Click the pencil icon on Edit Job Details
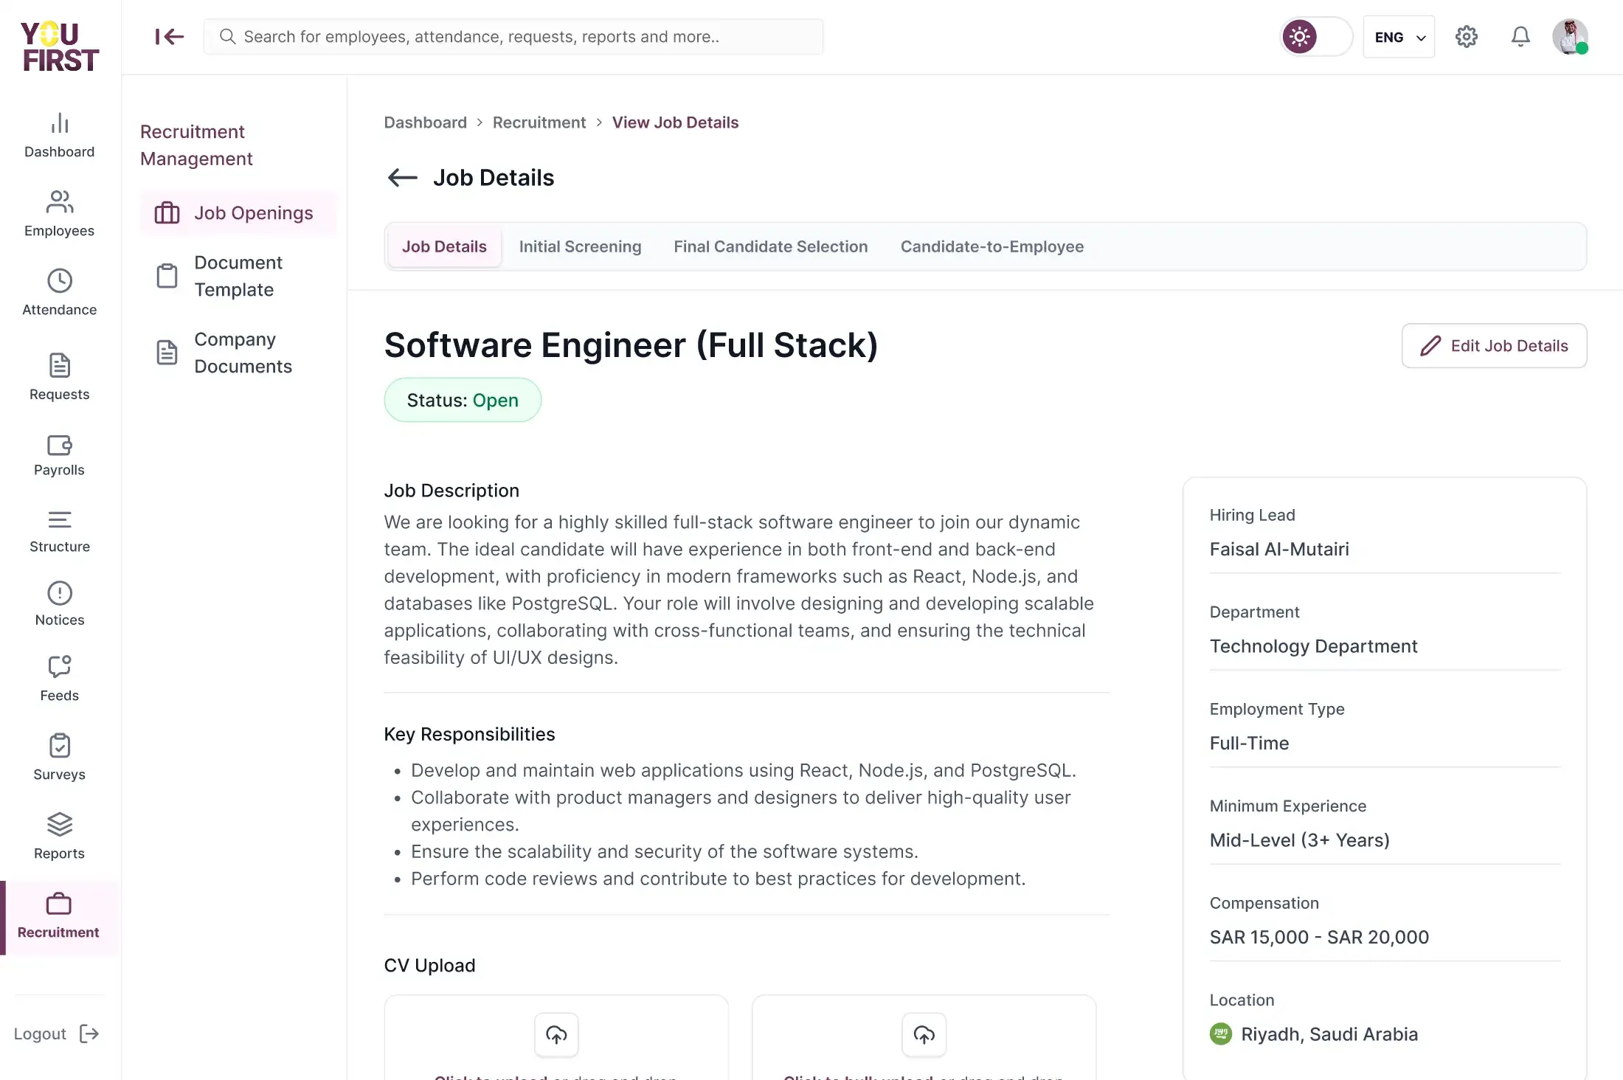This screenshot has width=1623, height=1080. (x=1430, y=345)
